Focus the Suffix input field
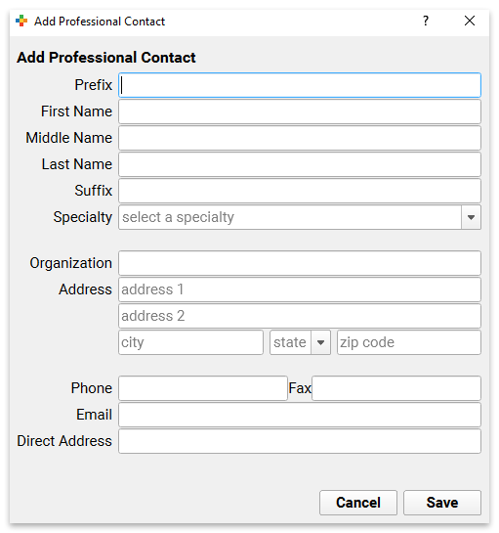 pyautogui.click(x=300, y=191)
